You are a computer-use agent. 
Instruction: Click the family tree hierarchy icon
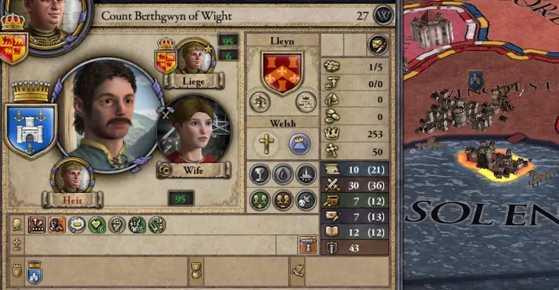coord(306,102)
